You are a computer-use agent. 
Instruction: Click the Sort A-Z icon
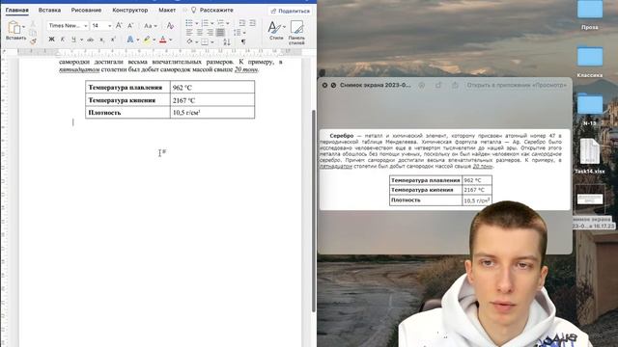pyautogui.click(x=227, y=41)
